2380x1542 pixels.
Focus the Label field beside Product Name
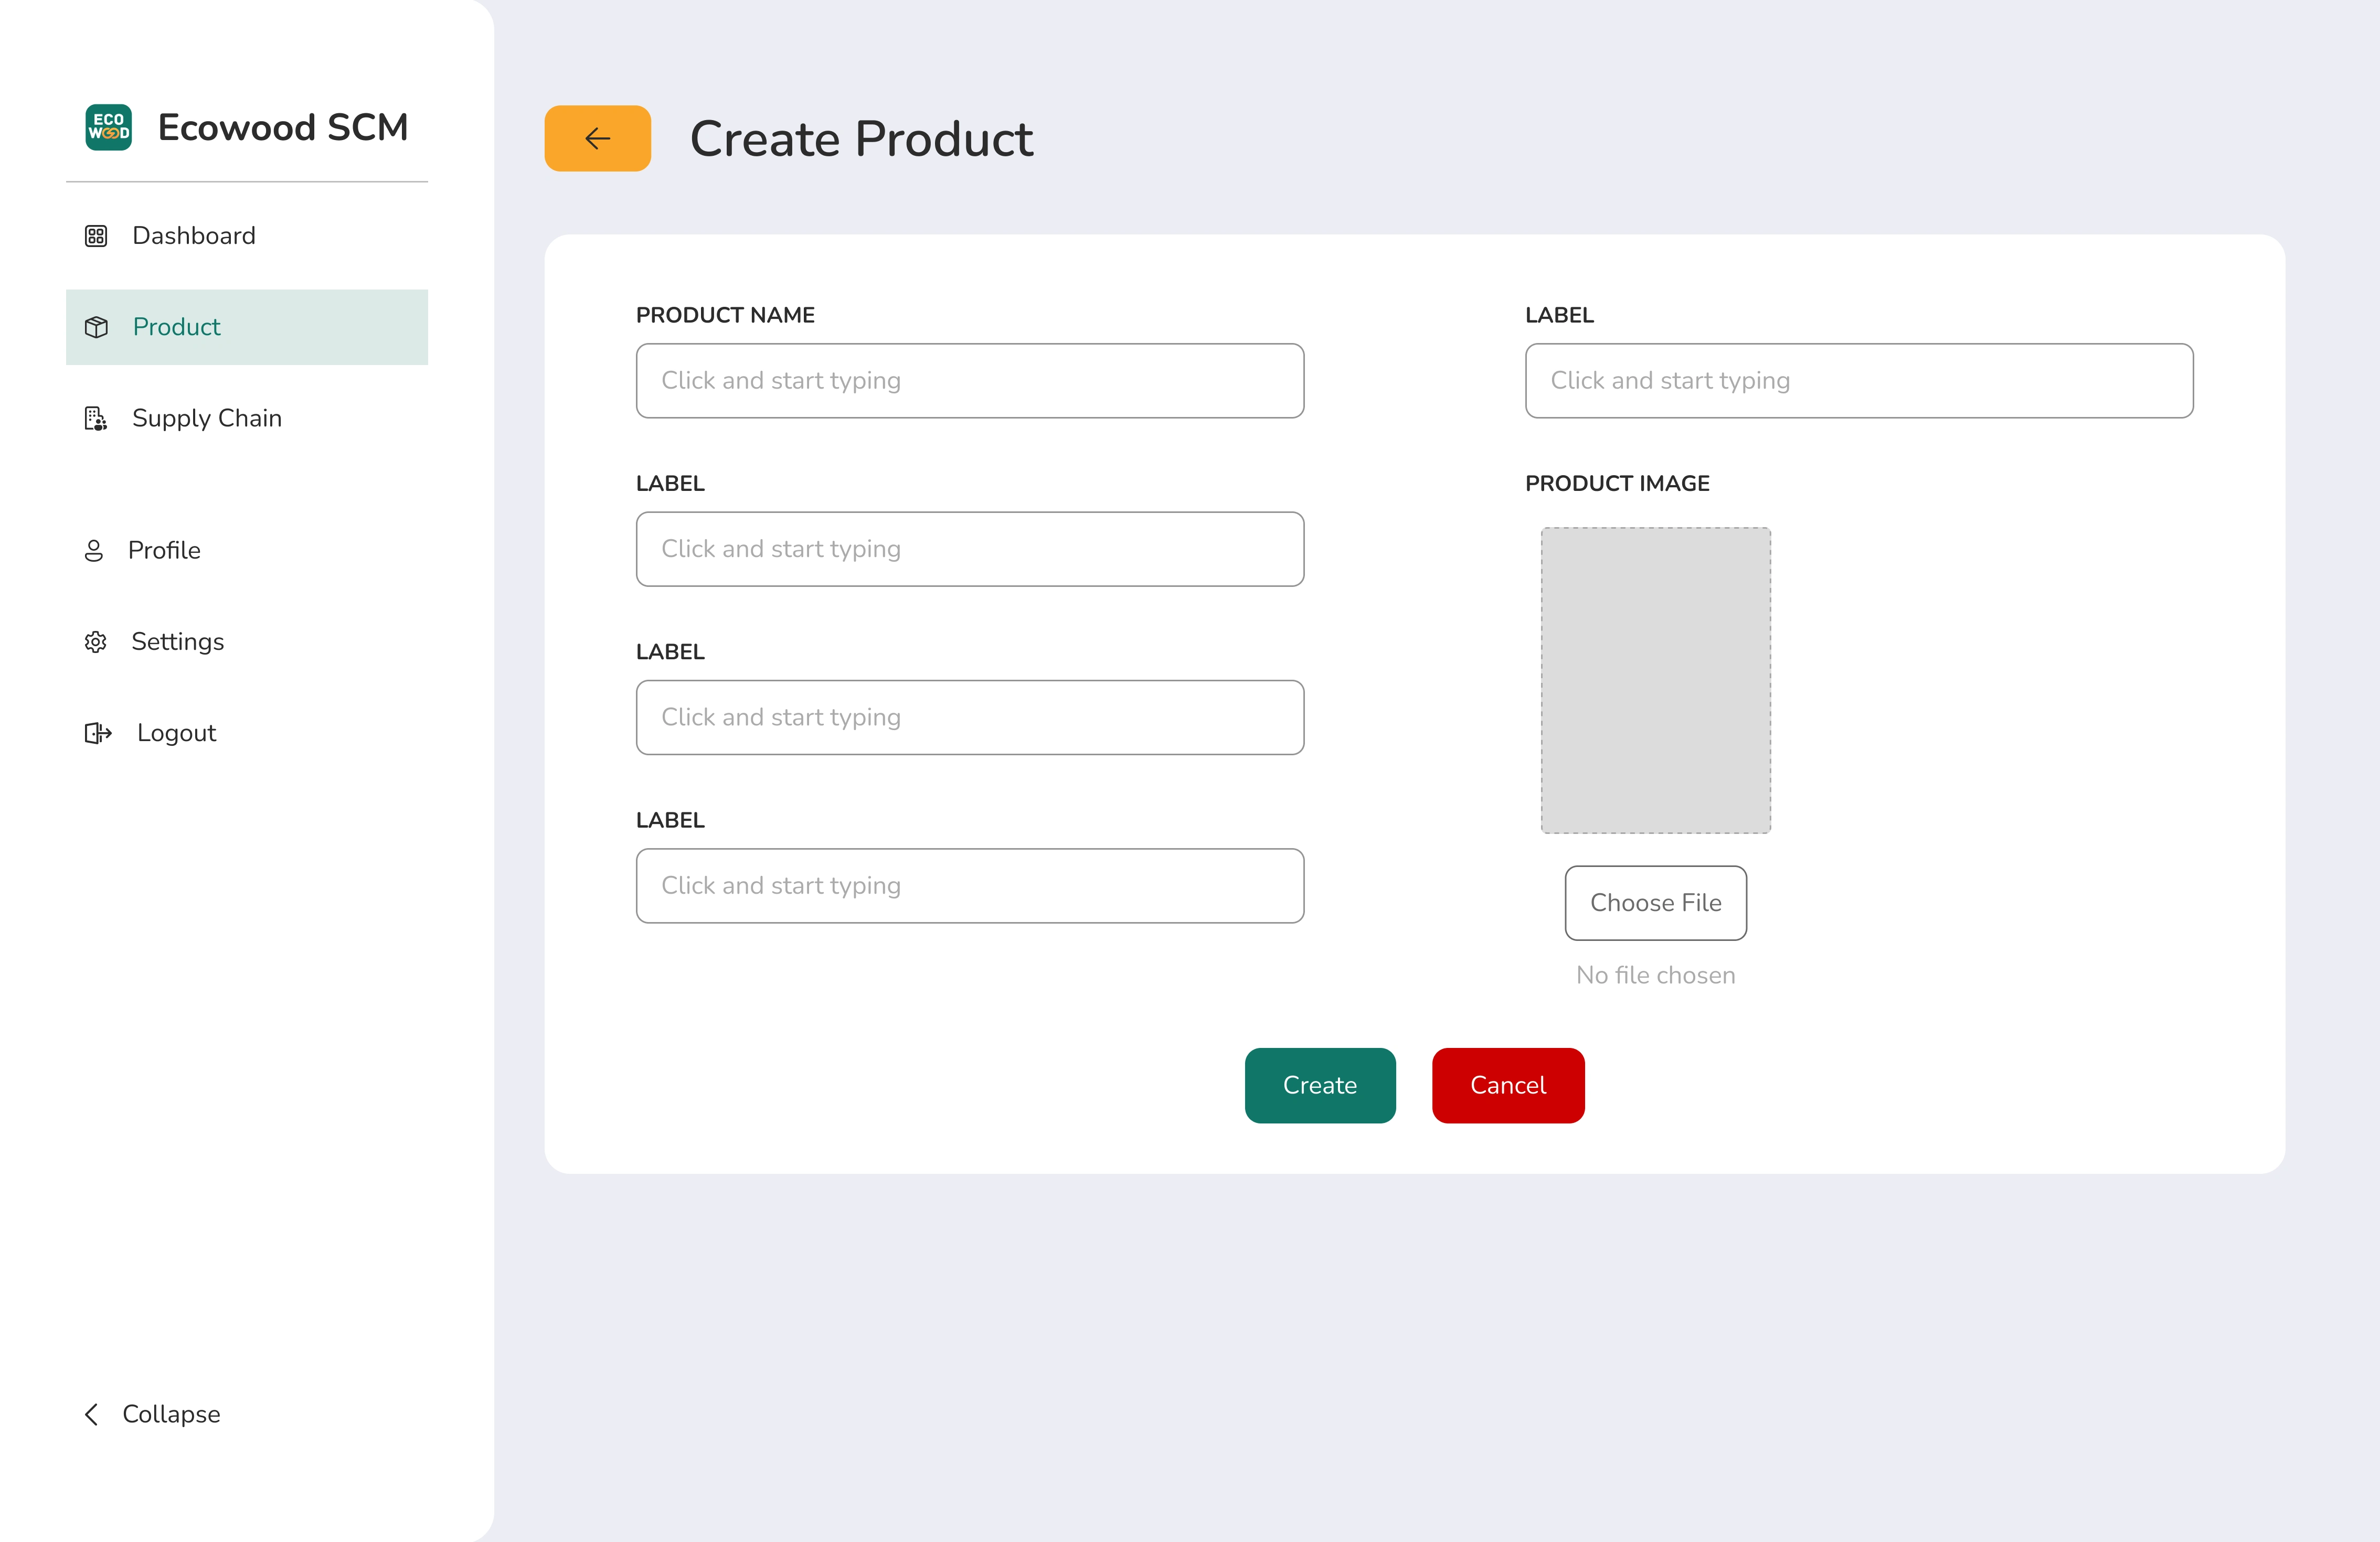[x=1859, y=381]
